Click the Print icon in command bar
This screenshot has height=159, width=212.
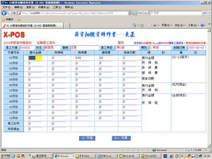pyautogui.click(x=155, y=25)
